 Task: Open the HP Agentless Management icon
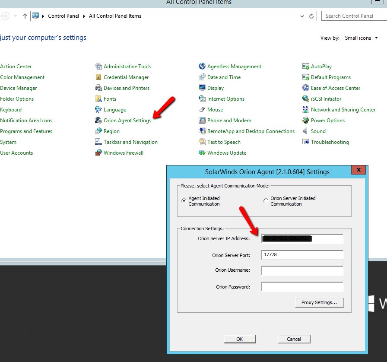click(202, 67)
